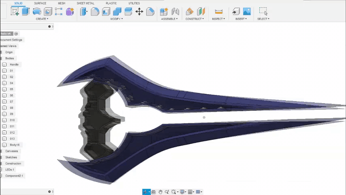The image size is (346, 195).
Task: Switch to the UTILITIES tab
Action: tap(134, 3)
